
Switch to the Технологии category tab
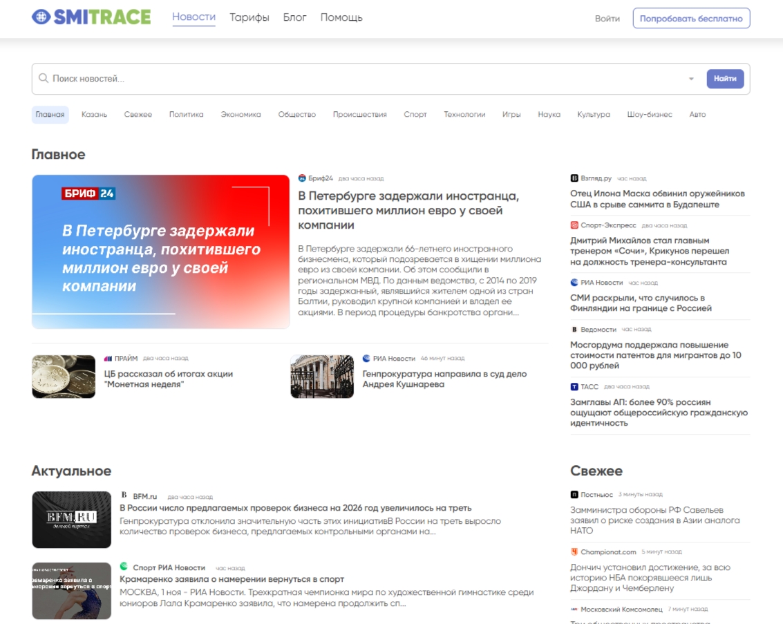point(464,115)
